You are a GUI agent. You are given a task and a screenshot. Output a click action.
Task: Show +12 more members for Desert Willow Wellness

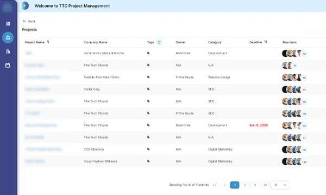[304, 162]
